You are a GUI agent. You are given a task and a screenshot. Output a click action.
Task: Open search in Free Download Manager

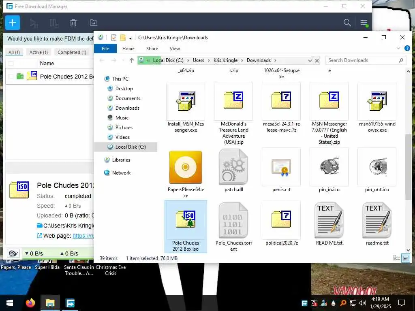point(347,23)
